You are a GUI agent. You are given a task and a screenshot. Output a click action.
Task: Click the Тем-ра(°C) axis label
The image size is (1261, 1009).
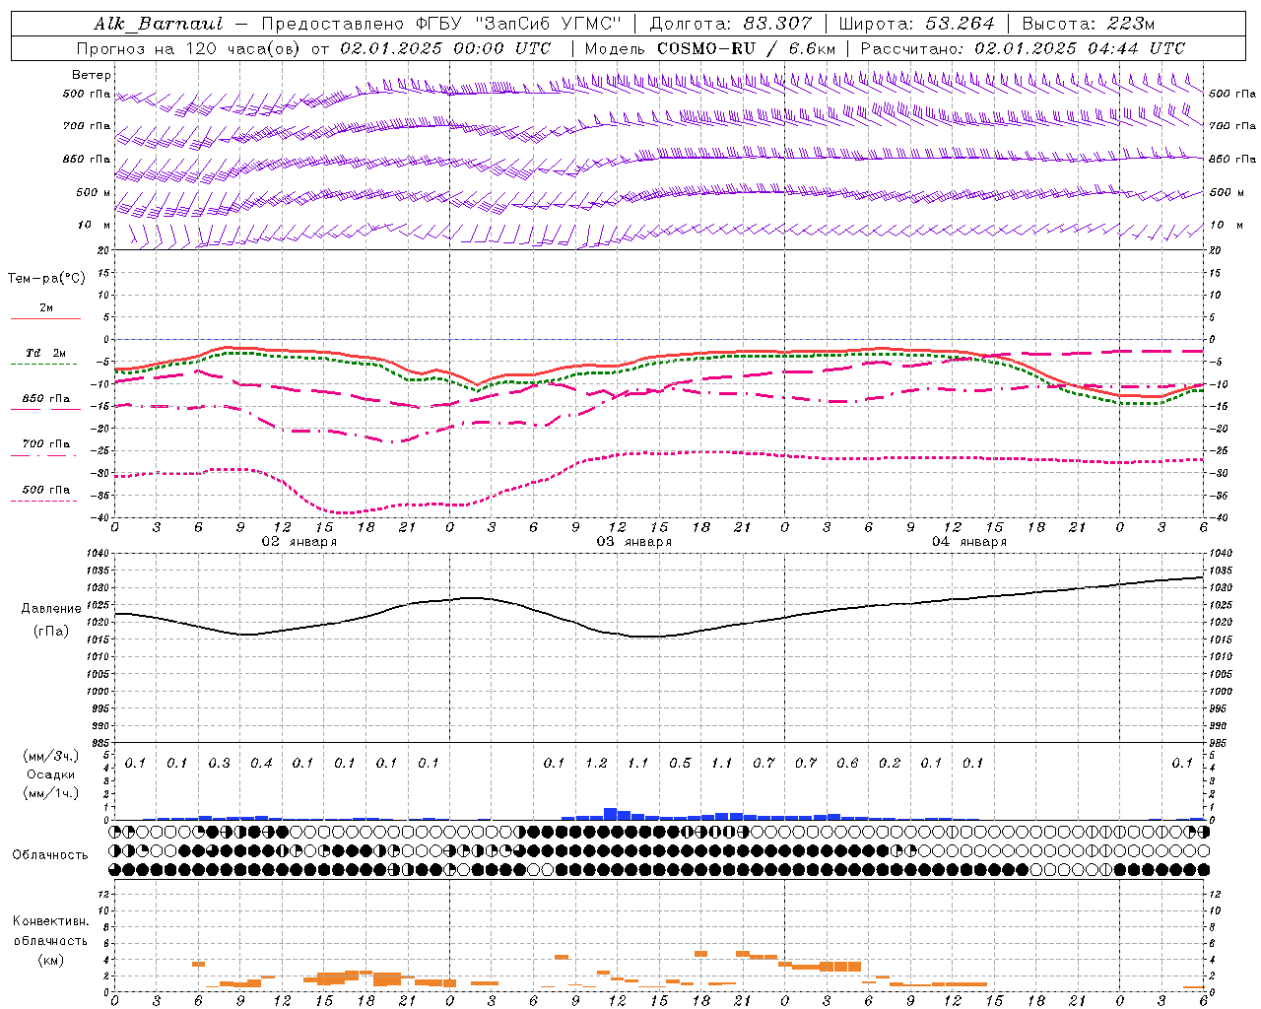[46, 279]
